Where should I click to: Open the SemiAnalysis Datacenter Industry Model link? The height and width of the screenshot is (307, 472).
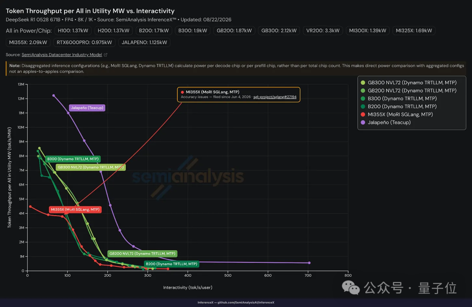[62, 55]
